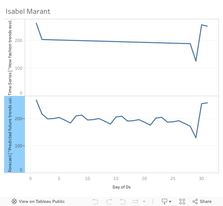Click the forecast line start point at day 1
The width and height of the screenshot is (223, 206).
click(x=36, y=100)
